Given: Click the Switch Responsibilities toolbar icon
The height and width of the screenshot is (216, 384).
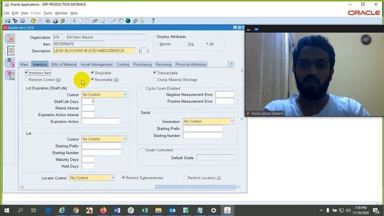Looking at the screenshot, I should tap(48, 21).
